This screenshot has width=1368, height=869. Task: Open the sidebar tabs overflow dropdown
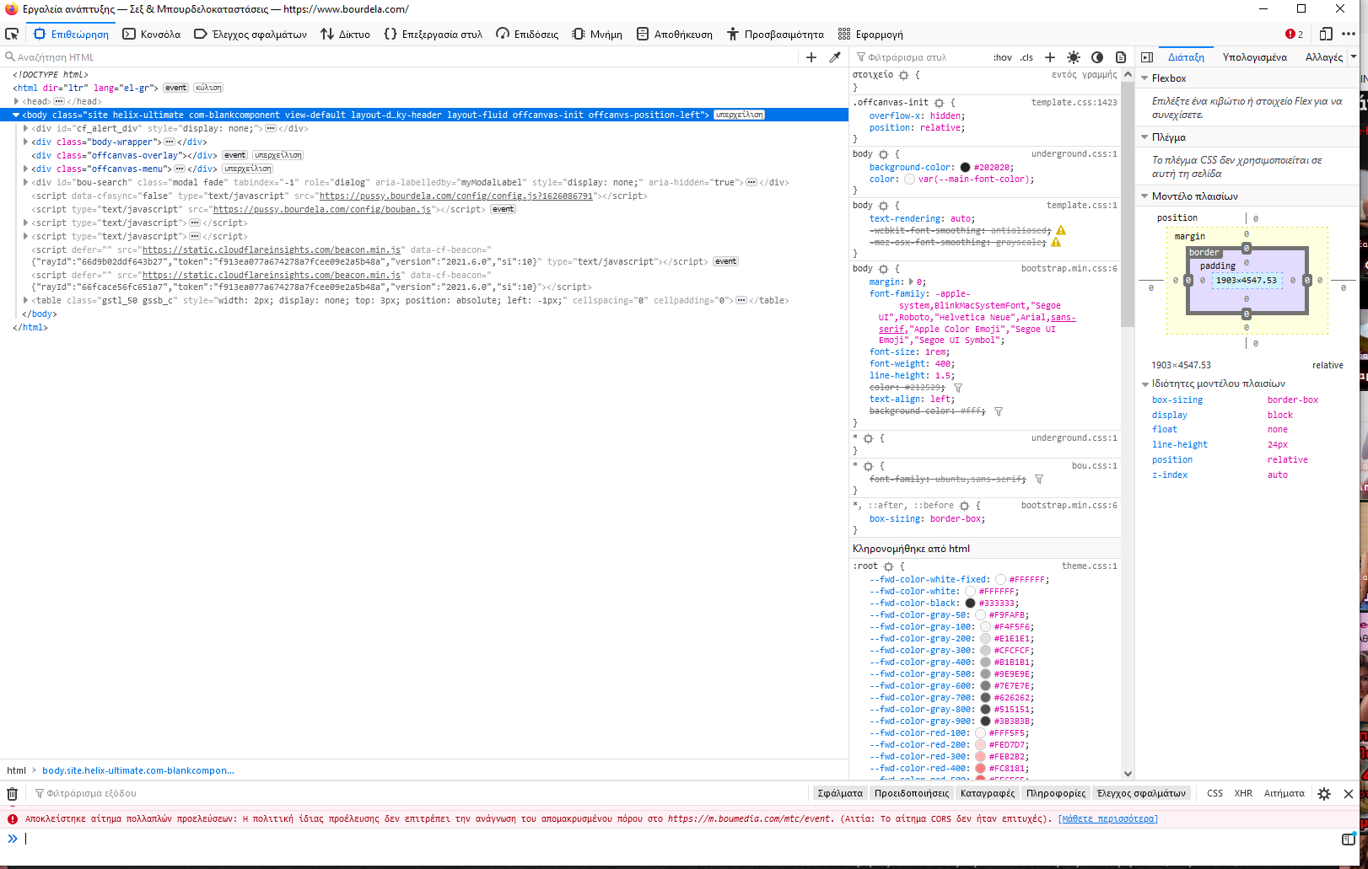click(1353, 57)
